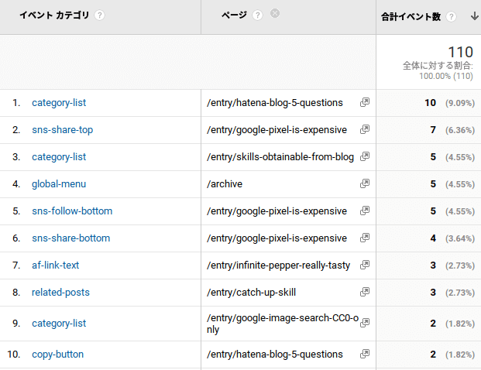Viewport: 481px width, 370px height.
Task: Open row 10 hatena-blog-5-questions external link icon
Action: [x=365, y=354]
